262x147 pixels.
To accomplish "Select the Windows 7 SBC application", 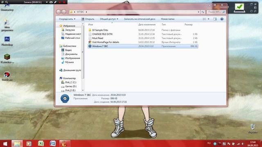I will click(x=143, y=46).
